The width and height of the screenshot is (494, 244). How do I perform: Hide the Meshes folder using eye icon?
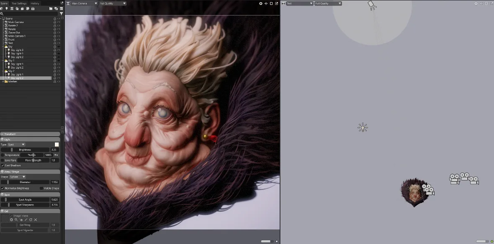click(59, 81)
